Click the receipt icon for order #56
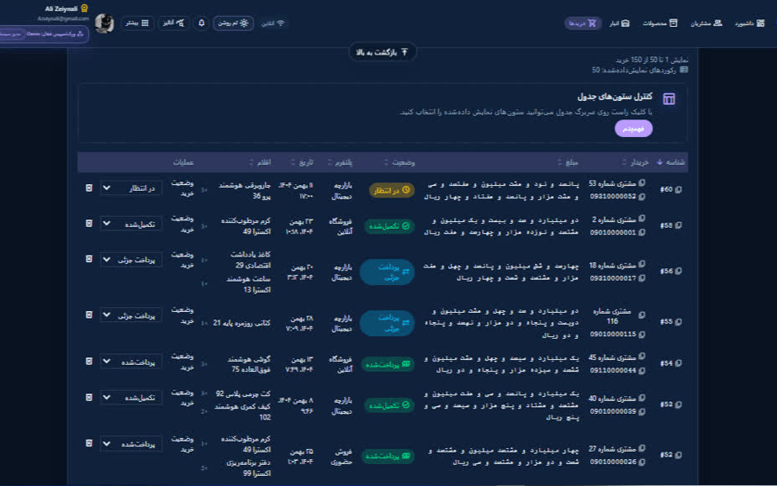Viewport: 777px width, 486px height. [x=88, y=259]
